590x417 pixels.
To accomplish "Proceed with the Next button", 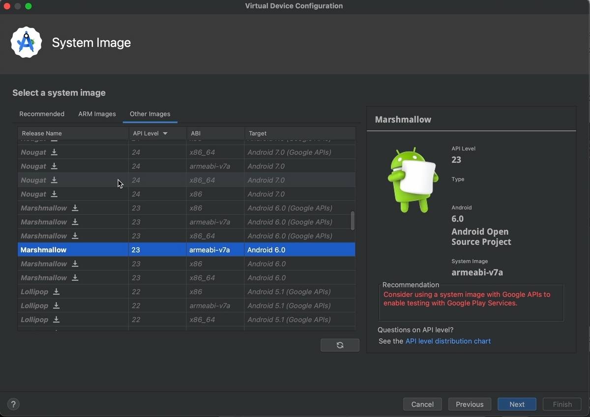I will [517, 404].
